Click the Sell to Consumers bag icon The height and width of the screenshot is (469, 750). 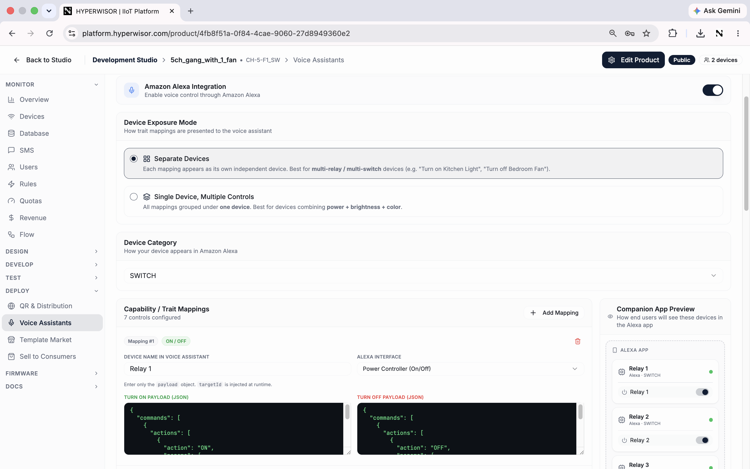11,356
